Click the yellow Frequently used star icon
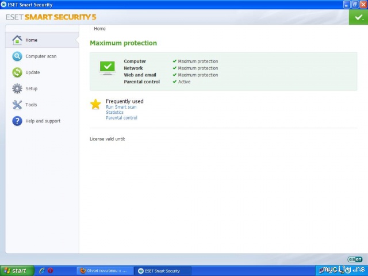 95,104
